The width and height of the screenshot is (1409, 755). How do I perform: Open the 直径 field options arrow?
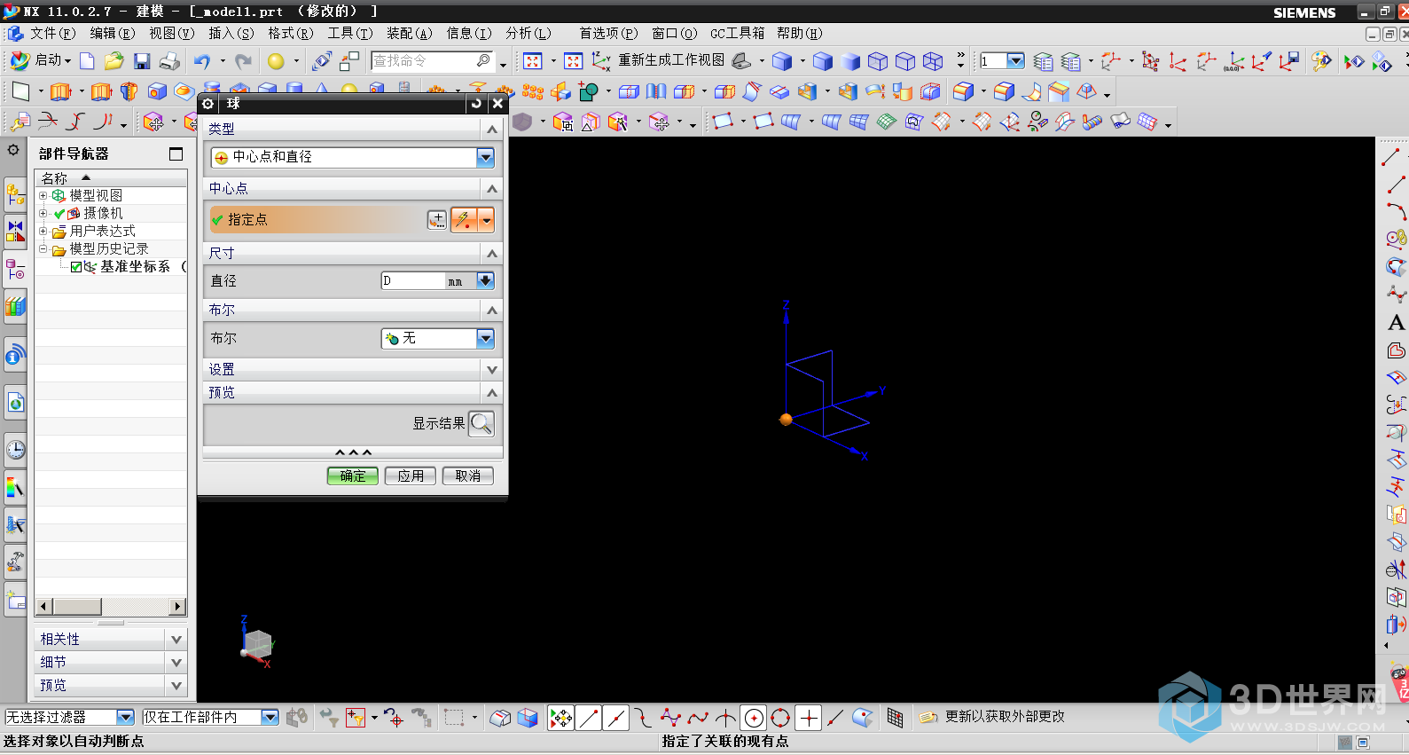(x=485, y=280)
